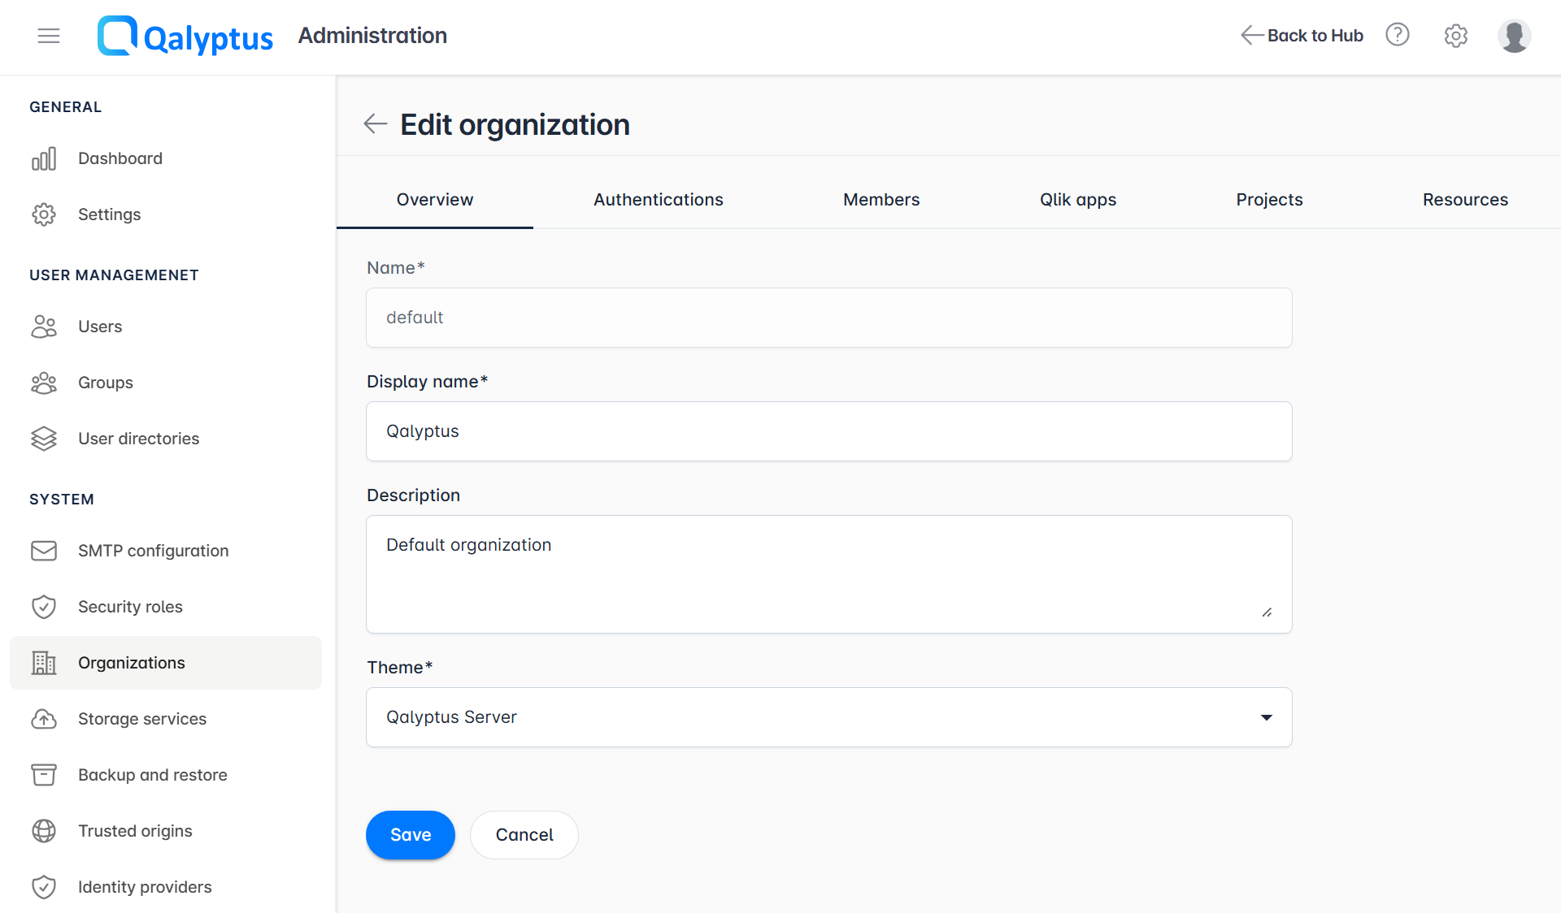The height and width of the screenshot is (913, 1561).
Task: Switch to the Authentications tab
Action: point(658,199)
